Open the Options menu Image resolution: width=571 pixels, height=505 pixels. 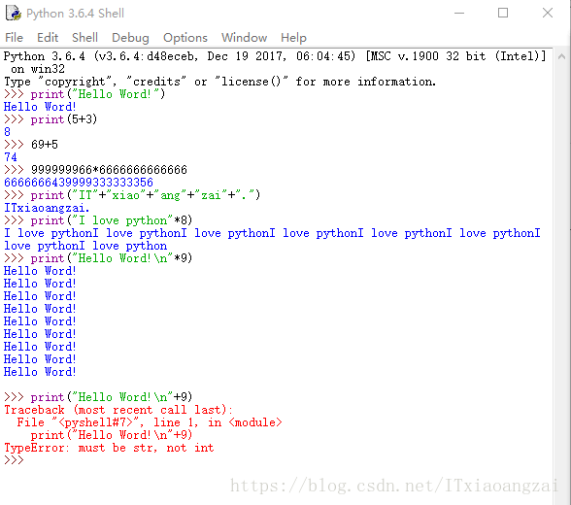(185, 38)
